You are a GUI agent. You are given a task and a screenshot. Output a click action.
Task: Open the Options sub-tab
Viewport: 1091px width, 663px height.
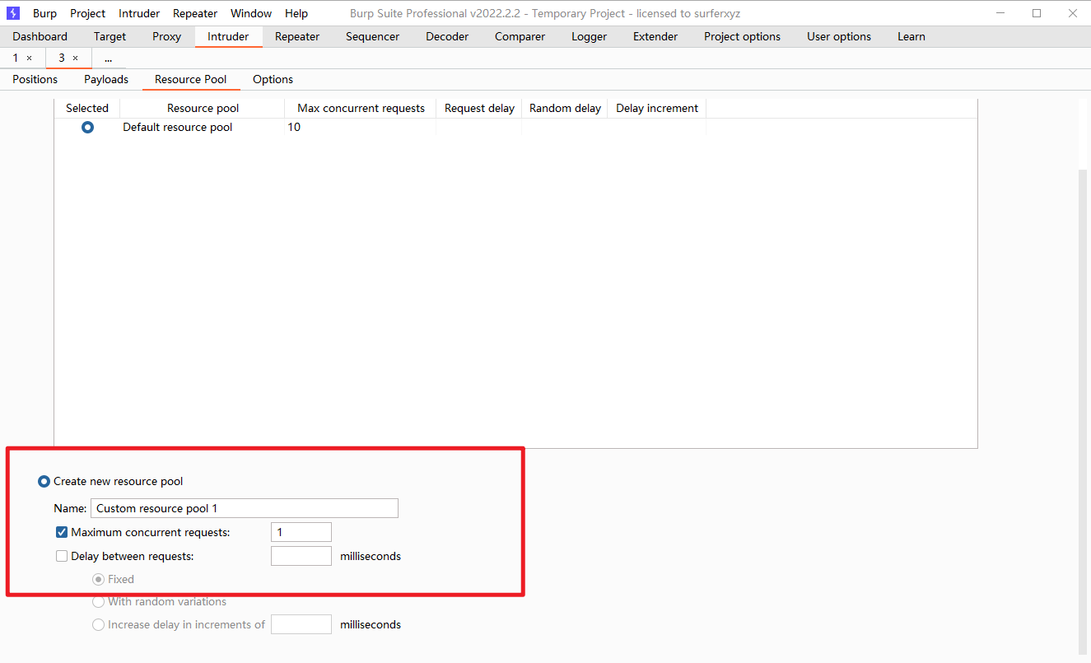pos(273,80)
